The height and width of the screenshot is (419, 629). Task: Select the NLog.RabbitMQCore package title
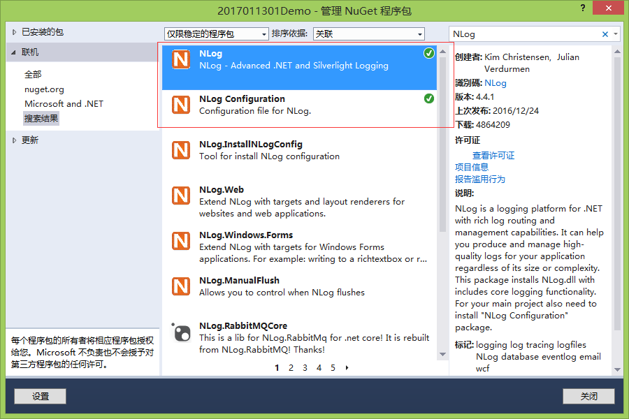pos(243,325)
